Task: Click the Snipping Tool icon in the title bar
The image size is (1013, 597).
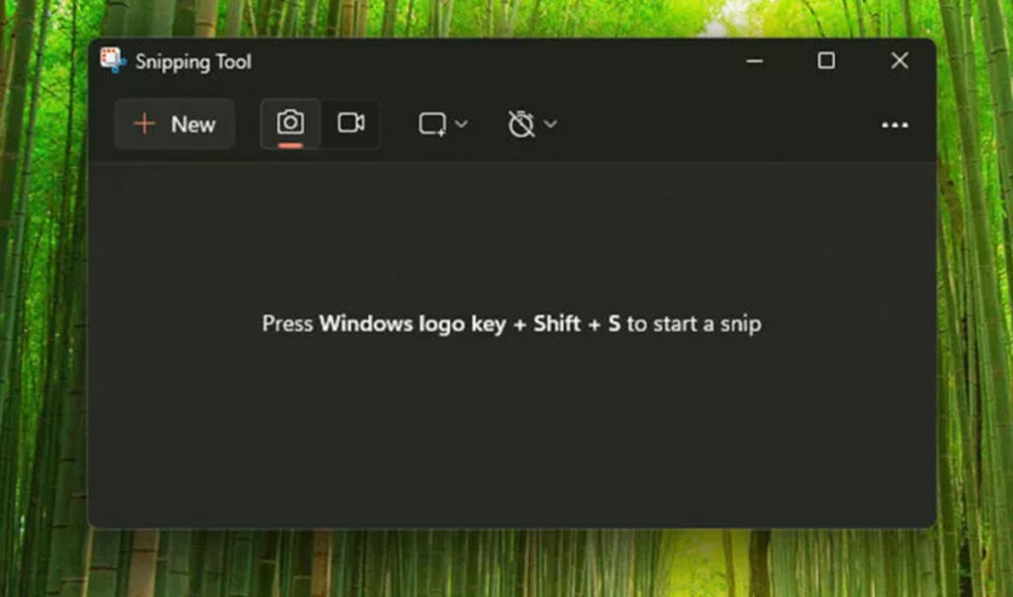Action: pos(113,60)
